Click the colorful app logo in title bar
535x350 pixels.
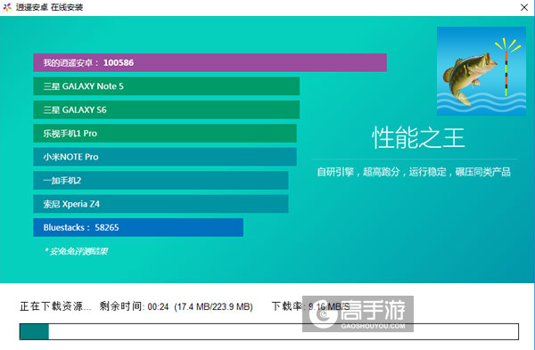(x=7, y=7)
